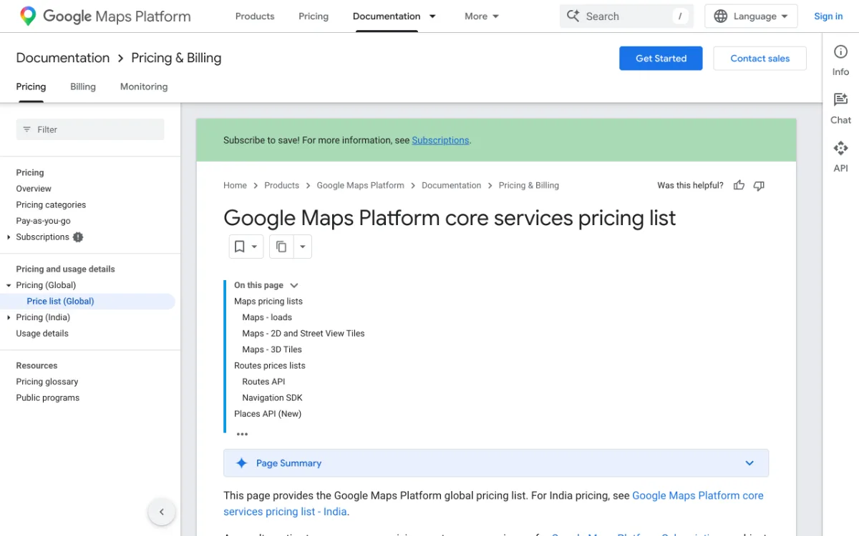
Task: Switch to the Monitoring tab
Action: [144, 86]
